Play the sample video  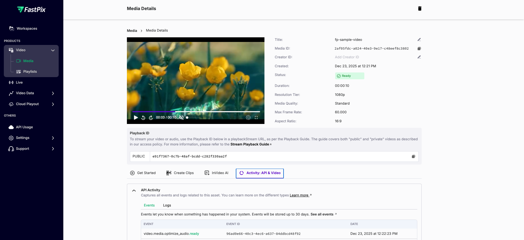pos(136,117)
